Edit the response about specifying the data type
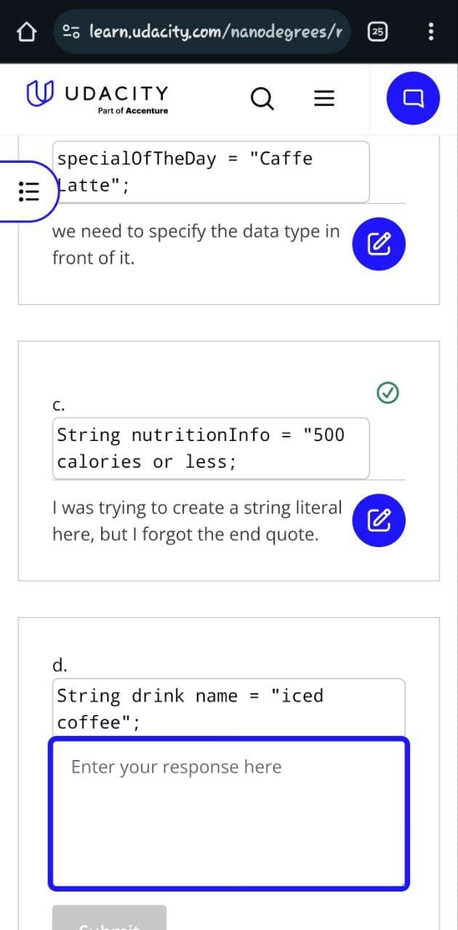Image resolution: width=458 pixels, height=930 pixels. coord(379,244)
